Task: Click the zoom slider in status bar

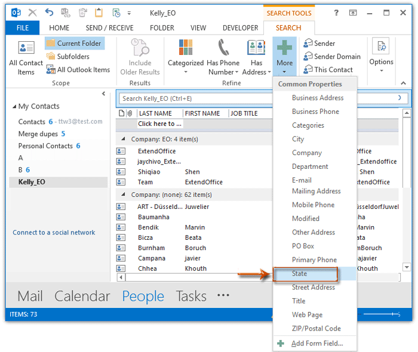Action: coord(383,314)
